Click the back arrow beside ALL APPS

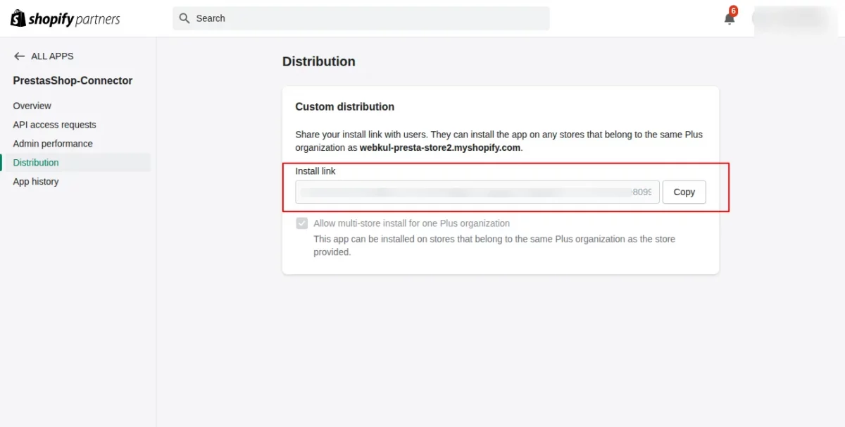[x=19, y=56]
